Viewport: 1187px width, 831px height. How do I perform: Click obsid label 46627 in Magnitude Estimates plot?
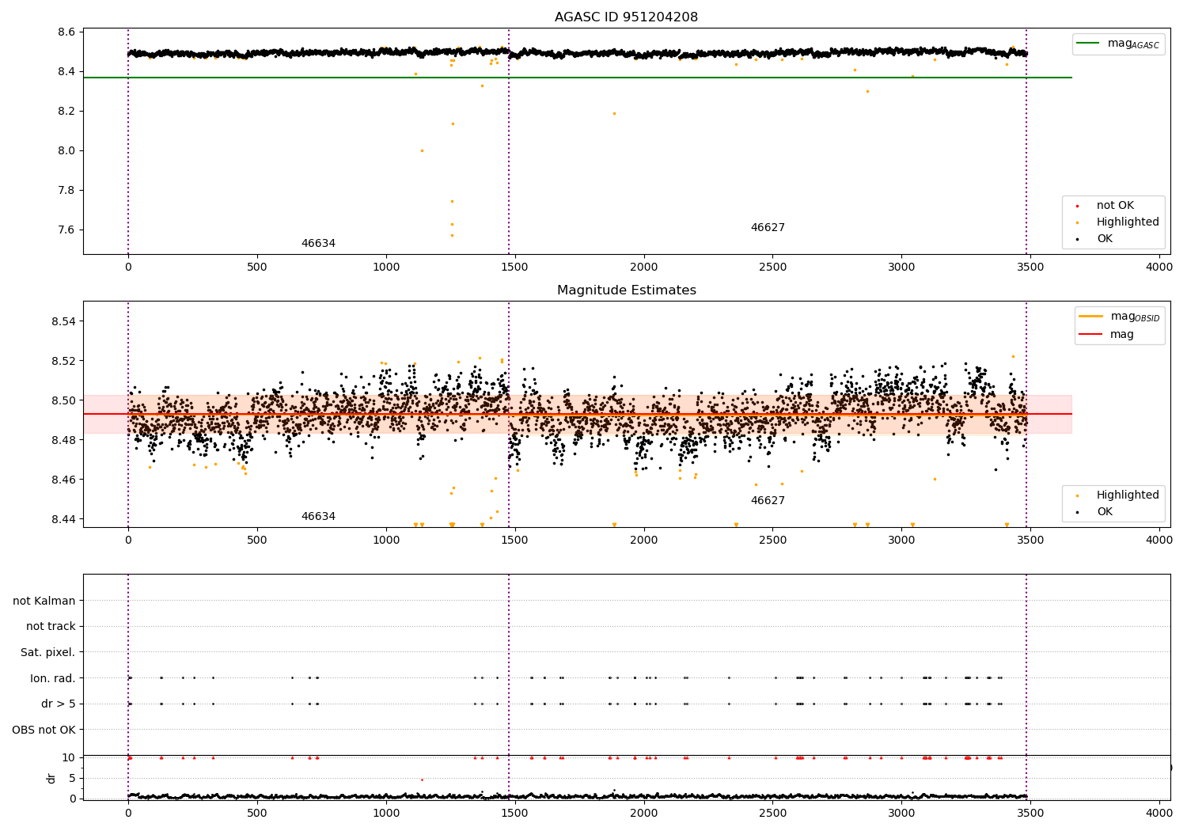[x=768, y=501]
